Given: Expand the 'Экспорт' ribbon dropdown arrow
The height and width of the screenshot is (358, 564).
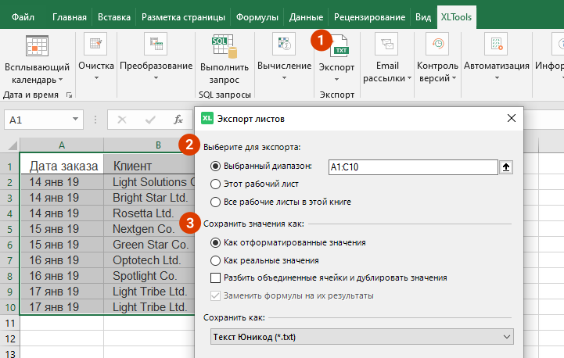Looking at the screenshot, I should (x=336, y=79).
